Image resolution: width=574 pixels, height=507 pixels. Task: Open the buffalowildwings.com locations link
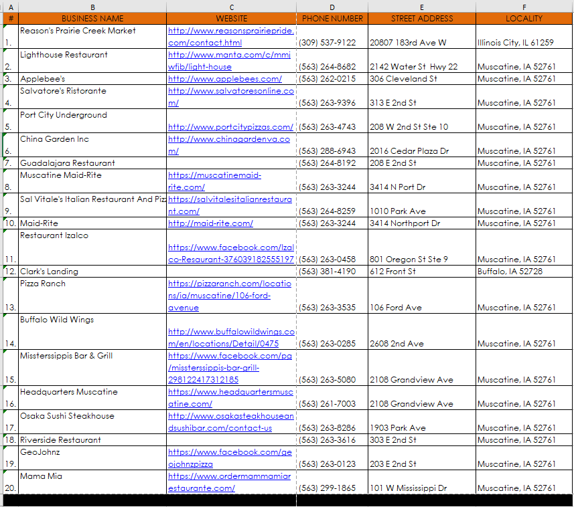(231, 338)
